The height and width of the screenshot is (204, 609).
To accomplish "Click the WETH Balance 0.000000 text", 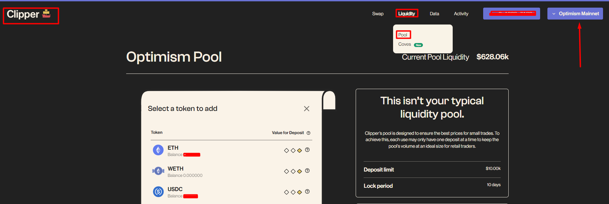I will pos(185,176).
